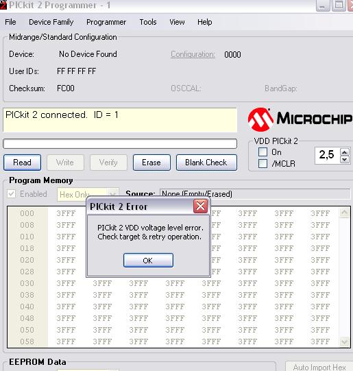Click the Microchip logo
This screenshot has height=371, width=353.
(300, 119)
